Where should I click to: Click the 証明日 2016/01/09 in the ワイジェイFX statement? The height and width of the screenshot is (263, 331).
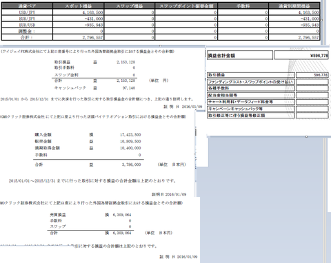tap(183, 107)
